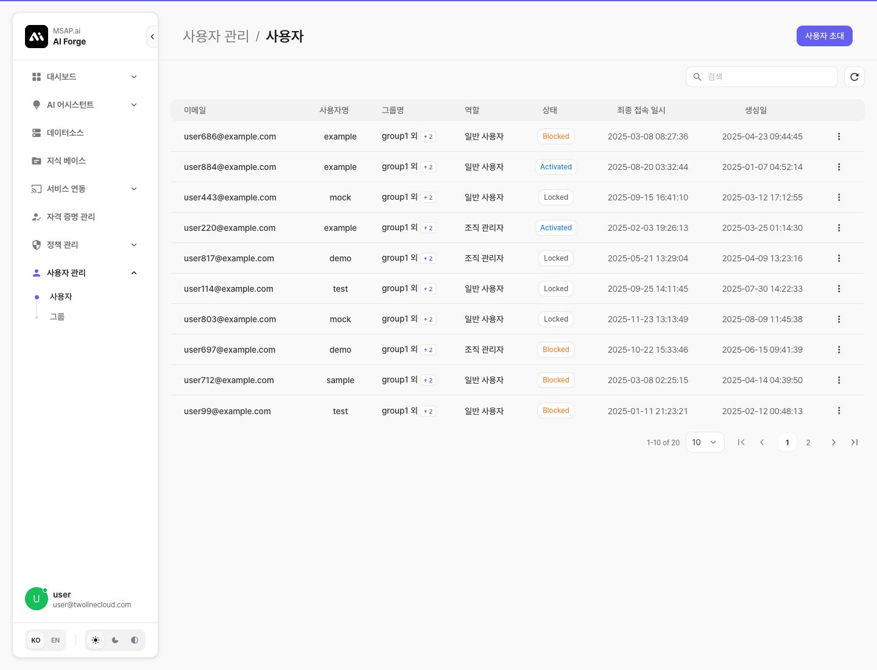
Task: Go to the previous page
Action: pyautogui.click(x=762, y=442)
